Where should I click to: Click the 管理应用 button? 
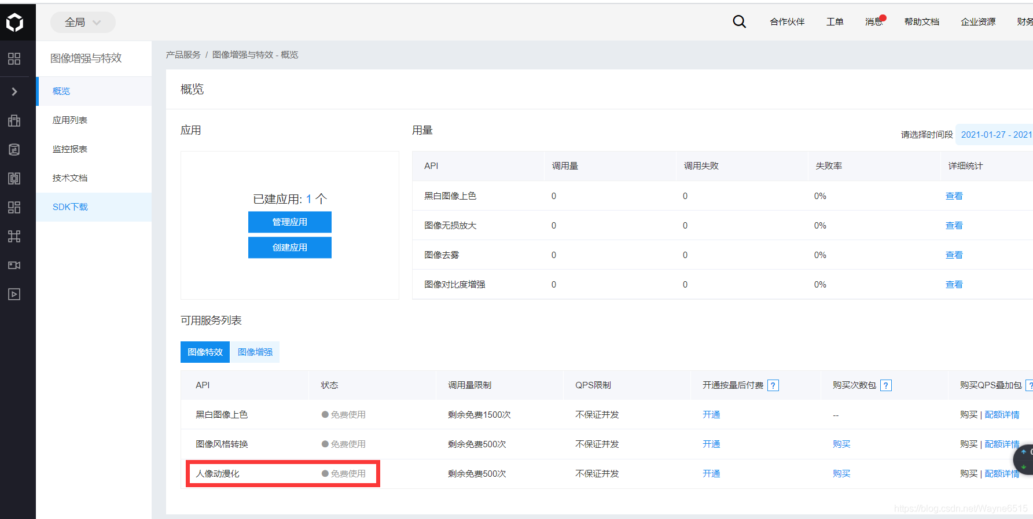pos(290,222)
